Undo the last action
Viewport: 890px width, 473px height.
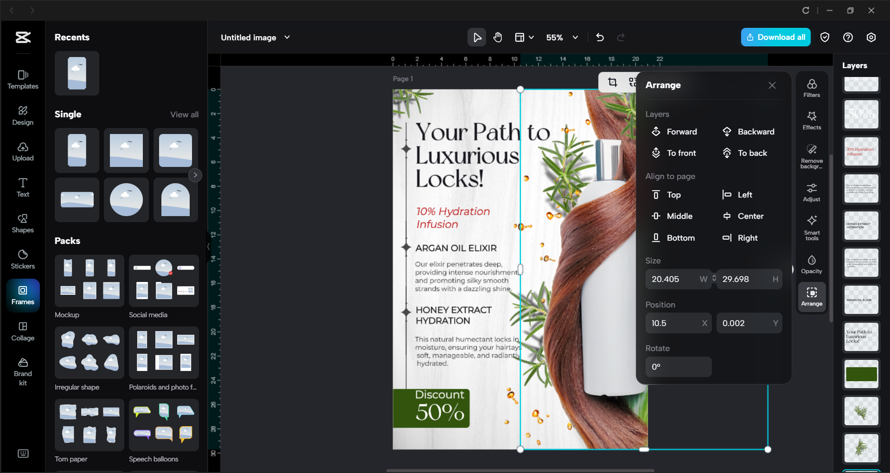point(599,37)
